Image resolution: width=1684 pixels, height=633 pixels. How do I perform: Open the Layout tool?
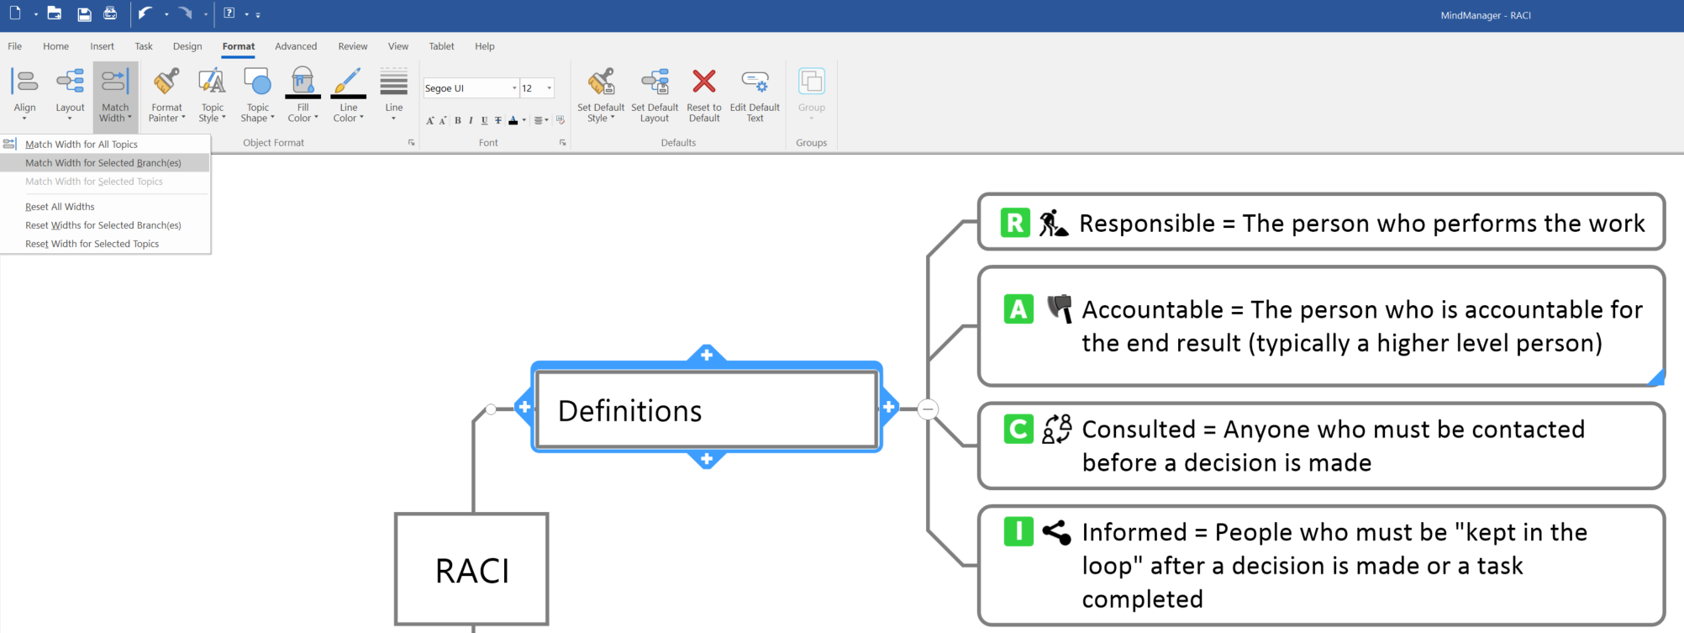[70, 94]
